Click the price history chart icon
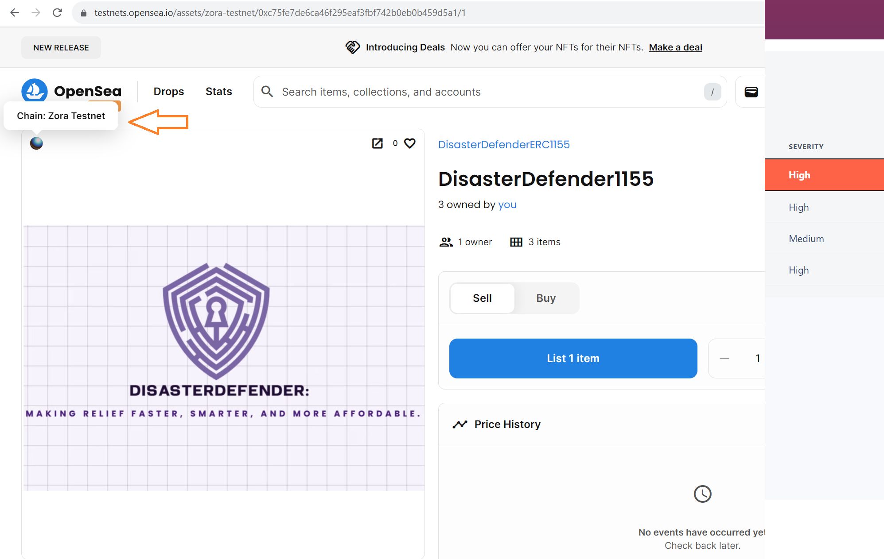884x559 pixels. pyautogui.click(x=460, y=423)
